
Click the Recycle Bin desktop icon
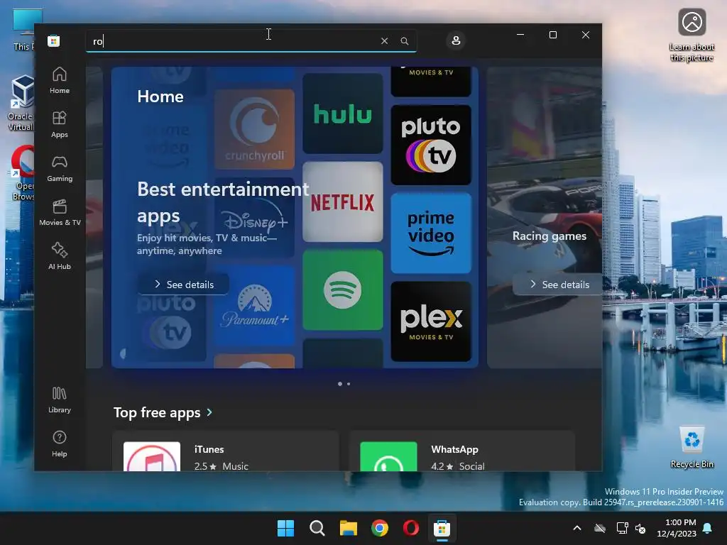[x=692, y=447]
